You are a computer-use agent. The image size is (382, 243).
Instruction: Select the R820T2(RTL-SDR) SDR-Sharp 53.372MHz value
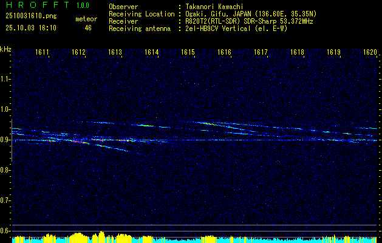coord(248,21)
